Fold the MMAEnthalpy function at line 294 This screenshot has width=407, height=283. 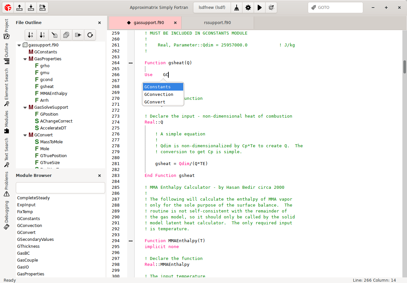(131, 241)
